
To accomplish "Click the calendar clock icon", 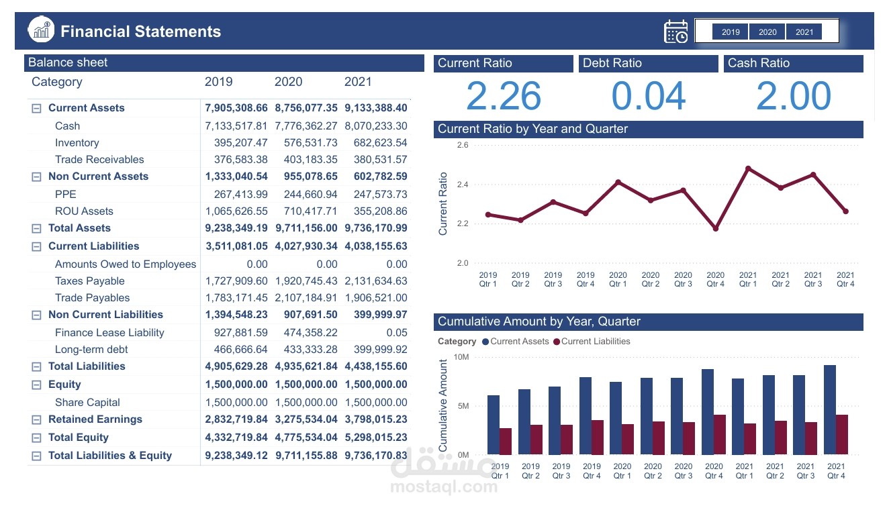I will [x=675, y=32].
